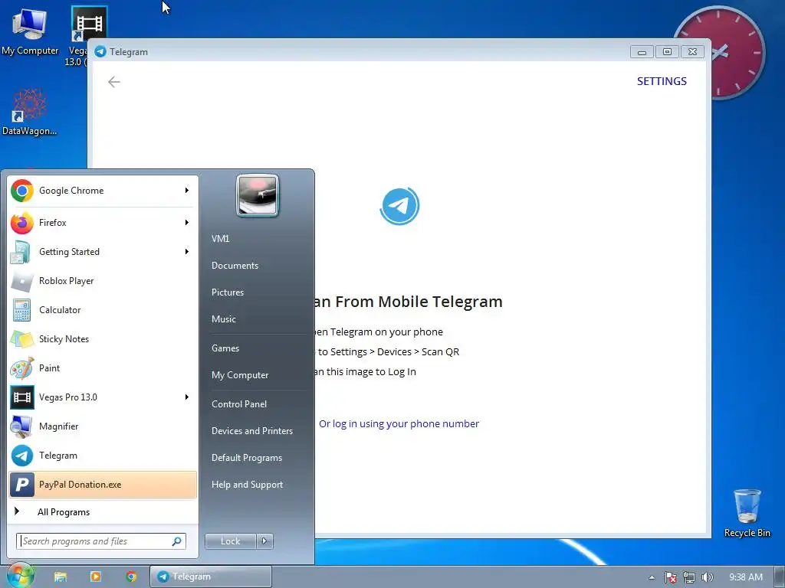Open Music from Start menu
This screenshot has height=588, width=785.
pos(223,319)
